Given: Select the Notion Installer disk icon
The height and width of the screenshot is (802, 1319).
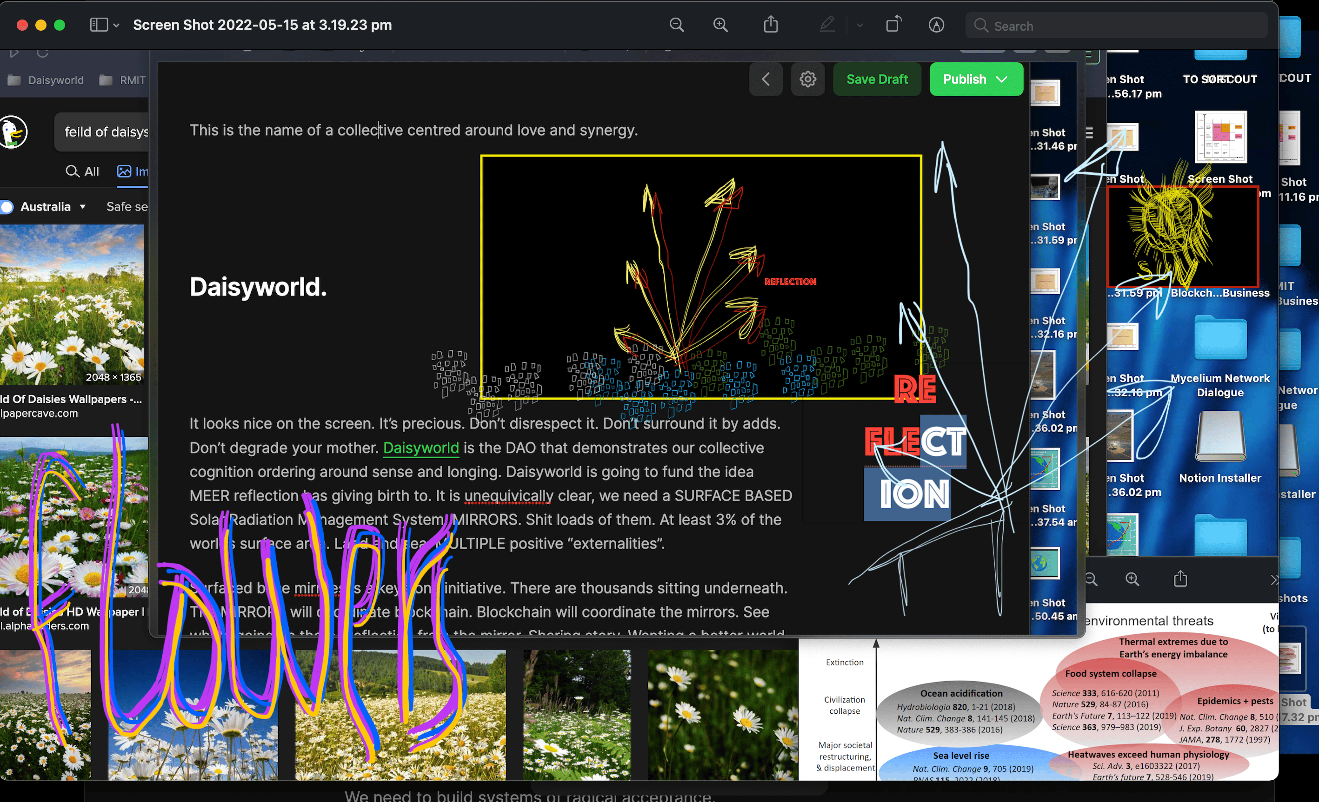Looking at the screenshot, I should point(1220,436).
